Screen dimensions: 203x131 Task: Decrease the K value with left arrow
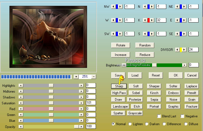click(145, 20)
